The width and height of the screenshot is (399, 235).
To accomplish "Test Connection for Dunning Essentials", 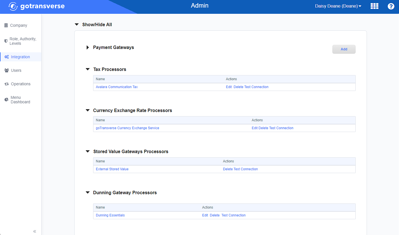I will click(234, 215).
